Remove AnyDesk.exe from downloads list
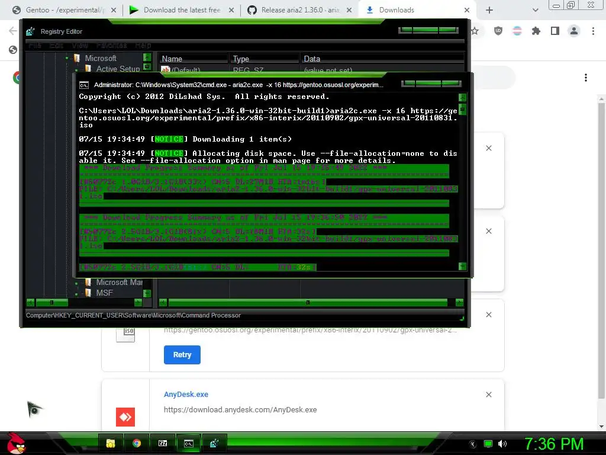This screenshot has width=606, height=455. (x=489, y=395)
